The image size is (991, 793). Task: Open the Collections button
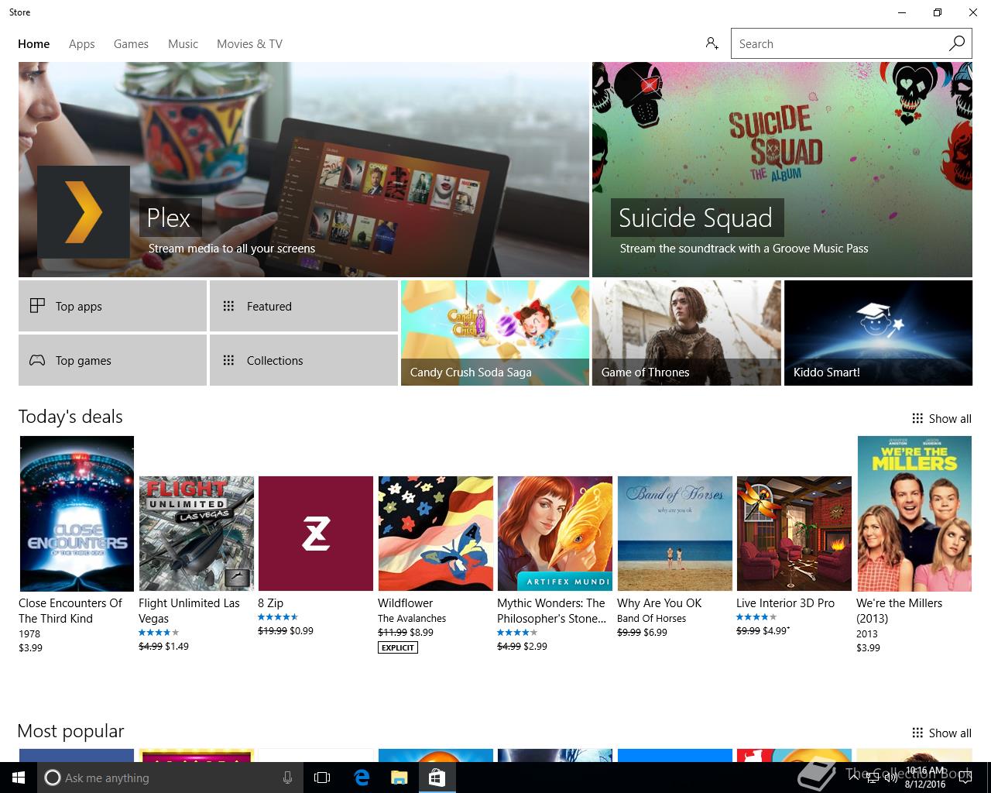coord(303,360)
